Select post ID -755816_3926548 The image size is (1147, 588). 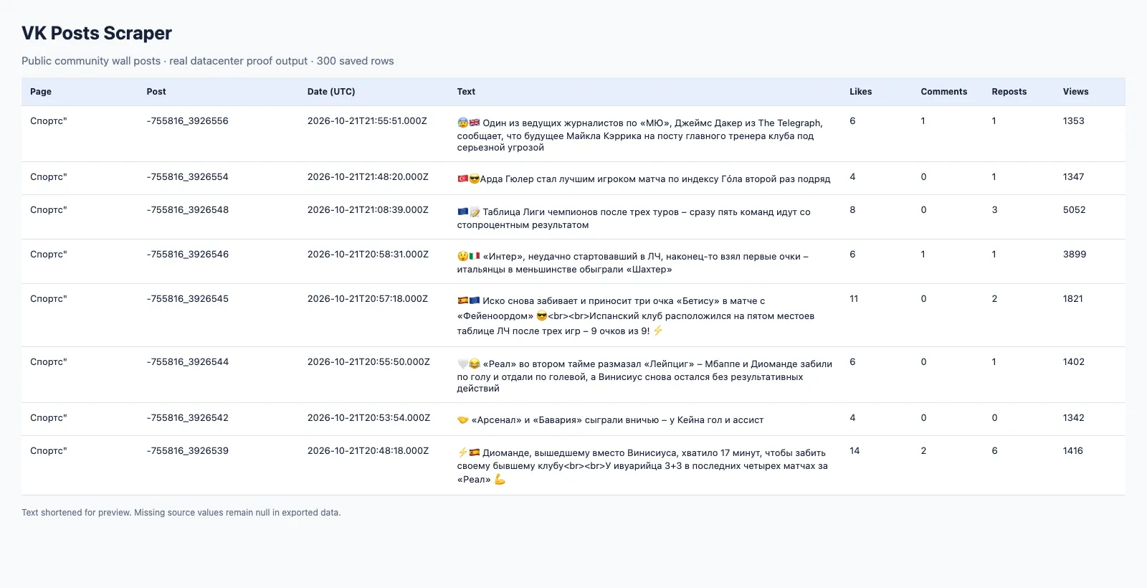click(x=188, y=210)
